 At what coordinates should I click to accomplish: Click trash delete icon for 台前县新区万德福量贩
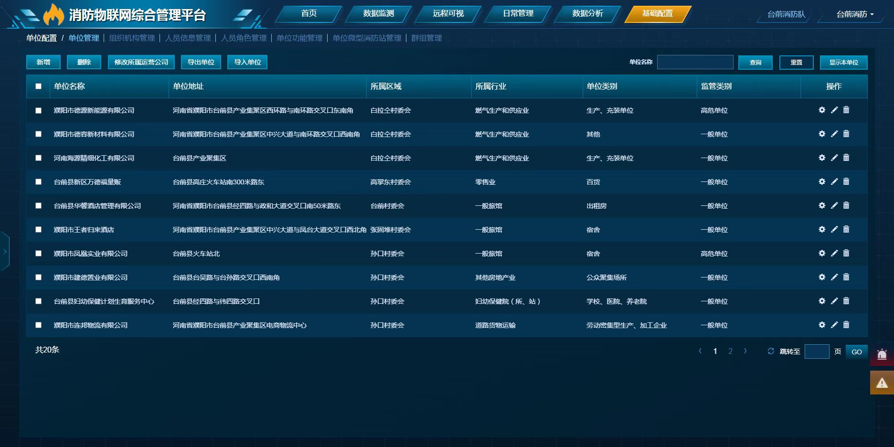pyautogui.click(x=846, y=181)
